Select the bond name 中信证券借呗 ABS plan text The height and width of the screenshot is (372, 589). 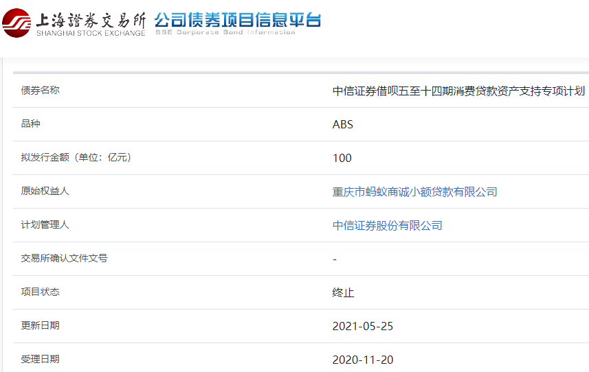point(458,91)
